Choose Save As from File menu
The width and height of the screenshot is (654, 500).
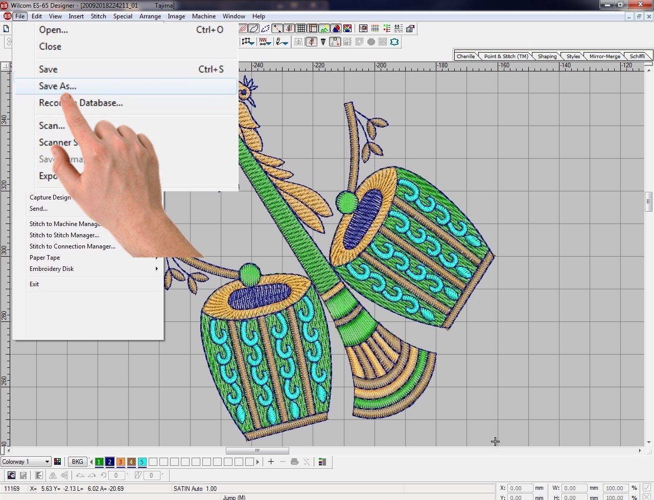[x=58, y=86]
